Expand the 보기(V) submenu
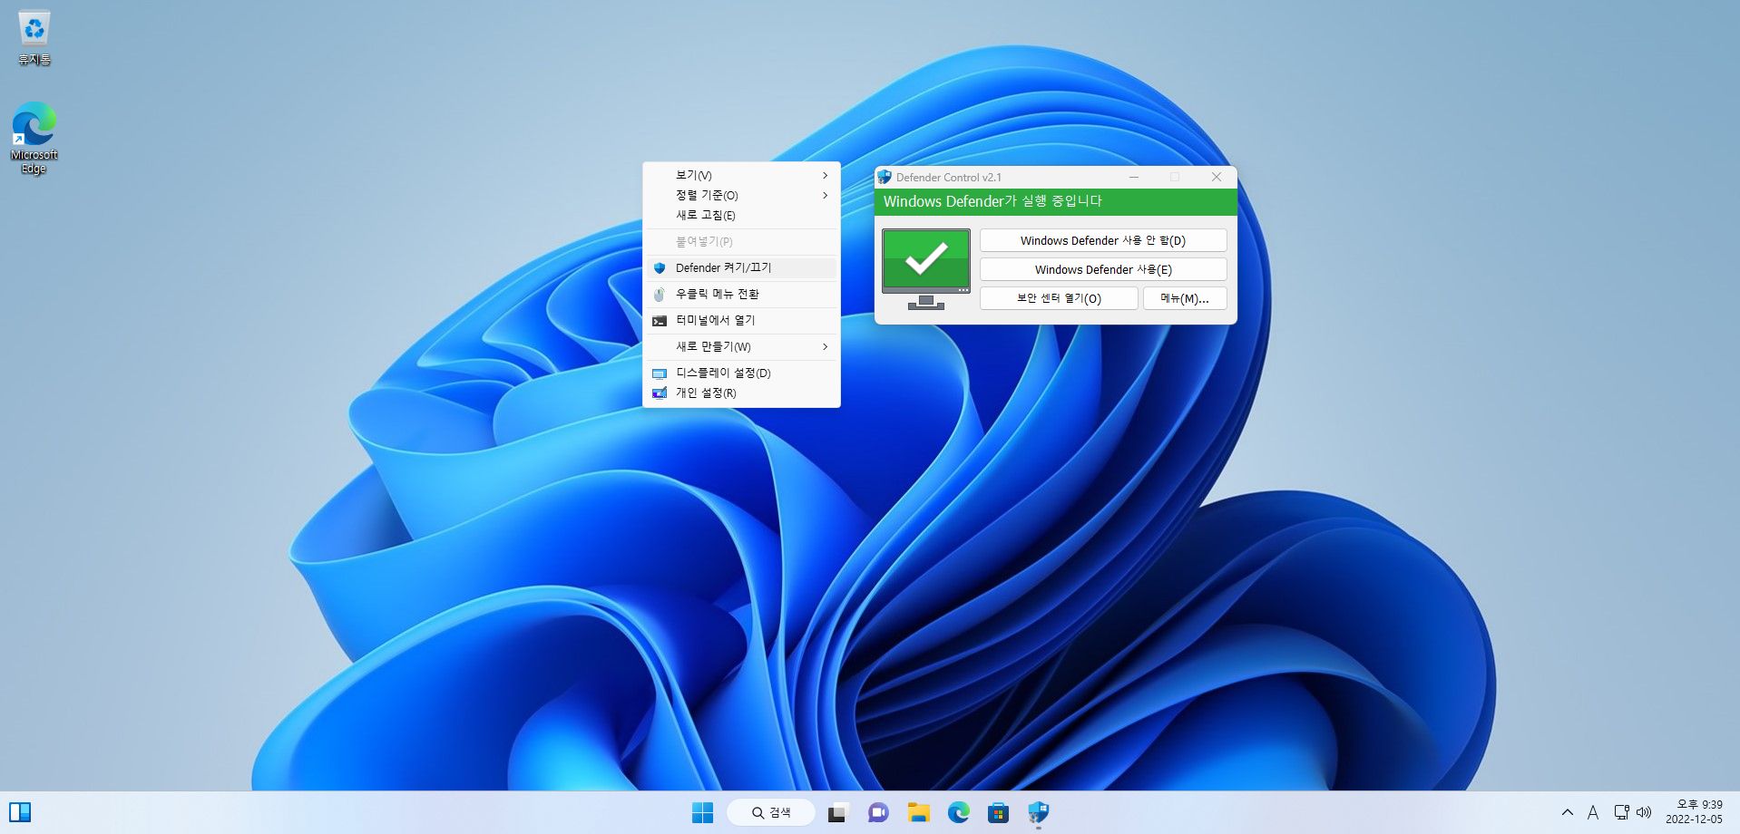1740x834 pixels. (x=741, y=176)
